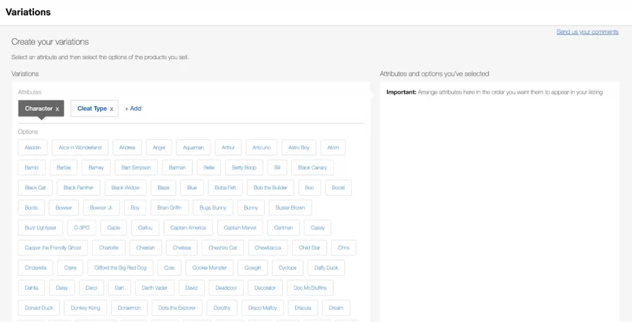Pick the Cyclops option
Viewport: 632px width, 322px height.
coord(288,268)
